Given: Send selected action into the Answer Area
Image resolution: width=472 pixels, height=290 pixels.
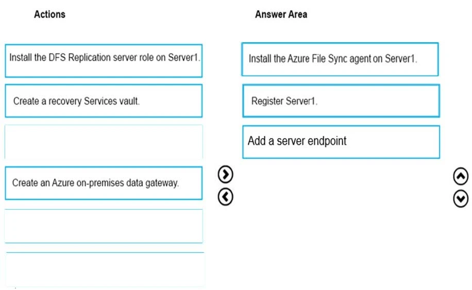Looking at the screenshot, I should point(226,175).
